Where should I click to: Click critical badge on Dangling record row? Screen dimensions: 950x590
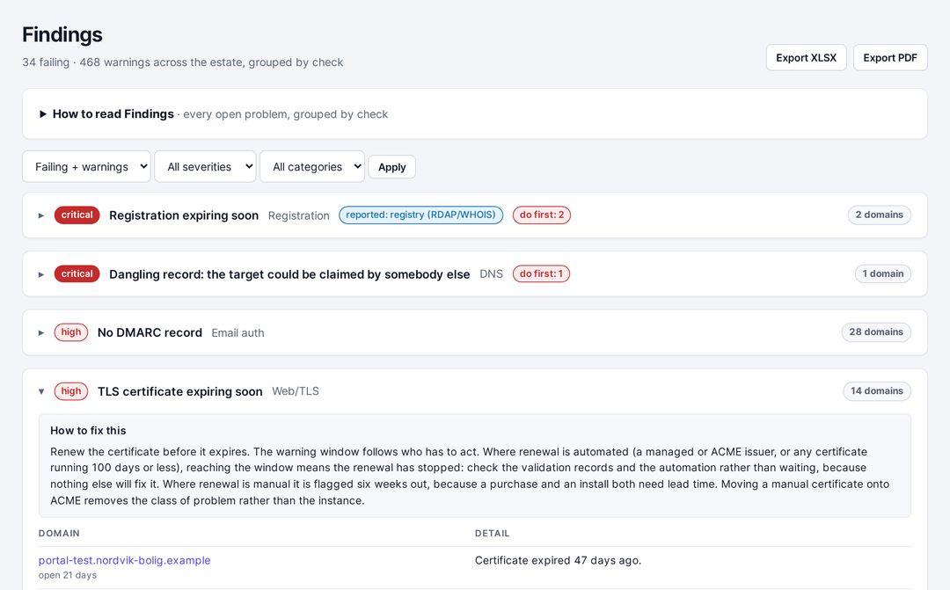coord(77,273)
